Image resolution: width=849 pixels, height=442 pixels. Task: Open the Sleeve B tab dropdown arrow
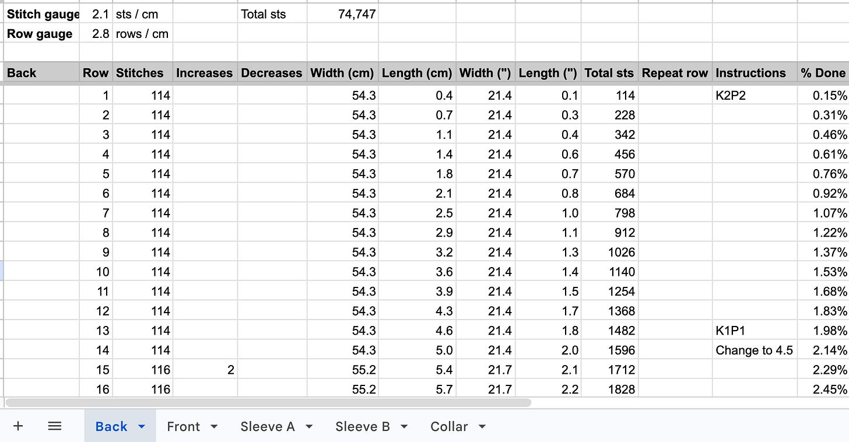(404, 427)
